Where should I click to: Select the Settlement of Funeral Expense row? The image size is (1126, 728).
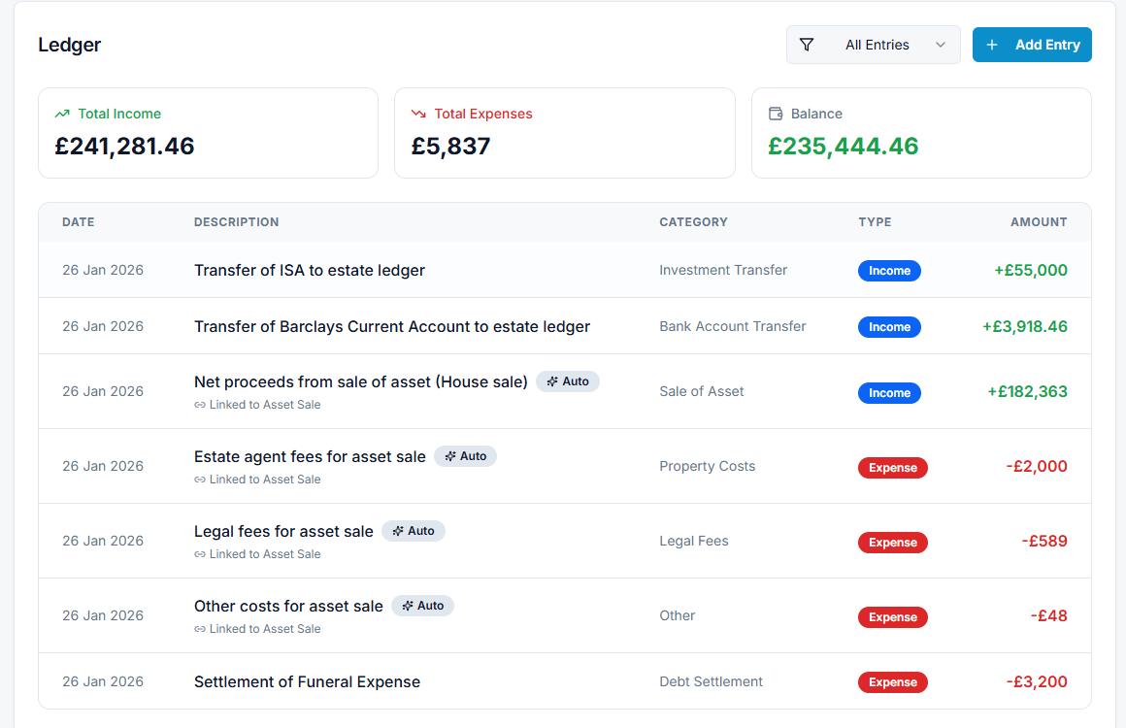tap(307, 681)
